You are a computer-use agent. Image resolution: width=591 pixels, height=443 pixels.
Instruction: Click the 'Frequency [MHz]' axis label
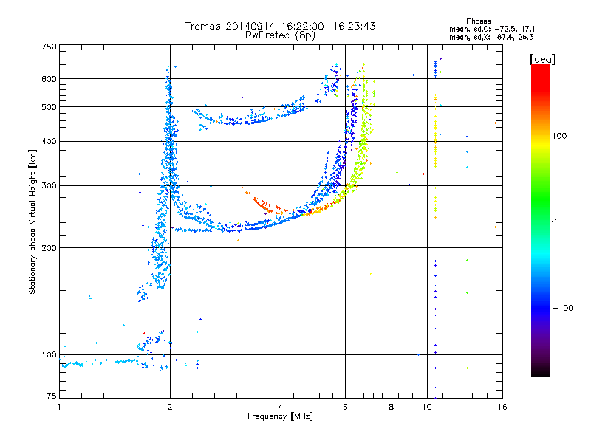pos(280,416)
